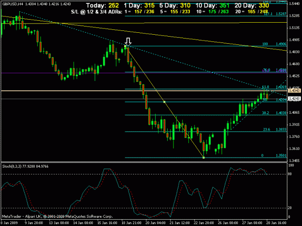
Task: Click the Fibonacci 50 level label 1.4204
Action: (281, 100)
